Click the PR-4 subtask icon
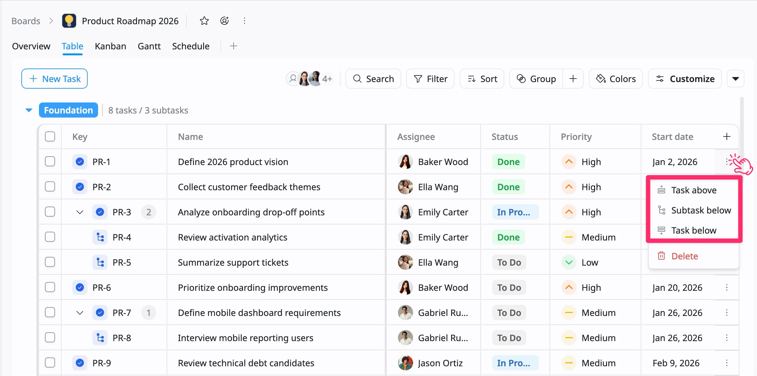Screen dimensions: 757x376 (x=100, y=237)
